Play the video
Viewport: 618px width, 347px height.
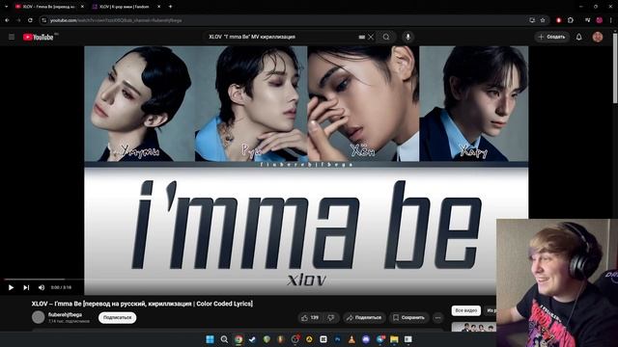[11, 287]
